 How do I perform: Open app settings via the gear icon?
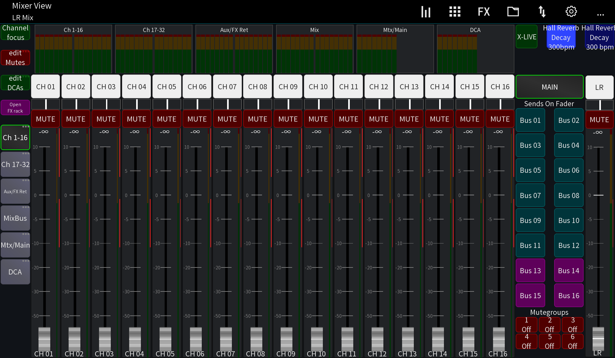[x=571, y=12]
